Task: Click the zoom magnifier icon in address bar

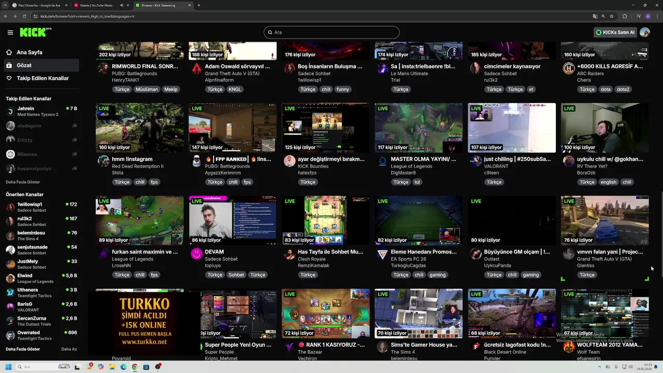Action: click(x=603, y=16)
